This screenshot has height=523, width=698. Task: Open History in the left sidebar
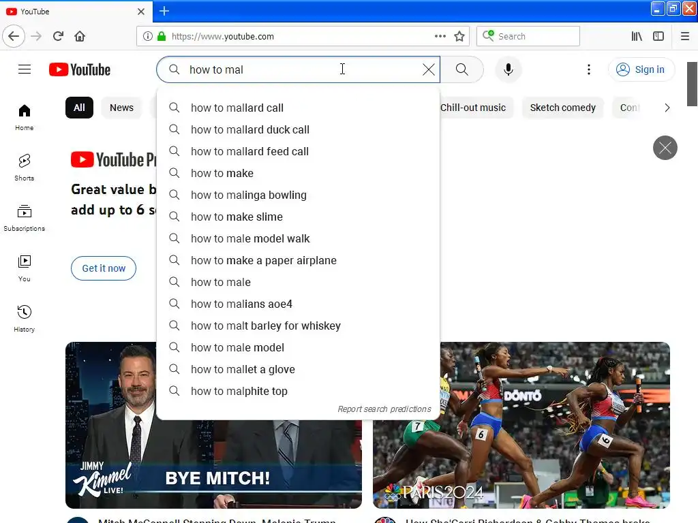tap(25, 319)
